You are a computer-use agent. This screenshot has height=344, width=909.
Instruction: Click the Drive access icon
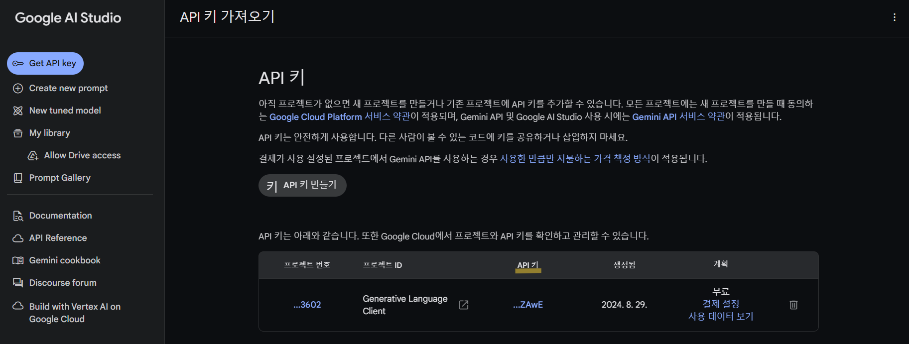33,155
